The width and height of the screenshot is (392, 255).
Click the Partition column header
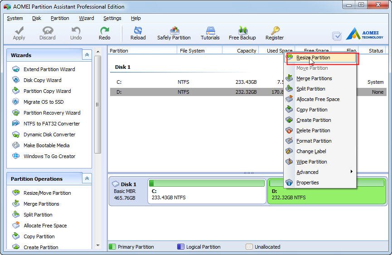click(x=142, y=51)
